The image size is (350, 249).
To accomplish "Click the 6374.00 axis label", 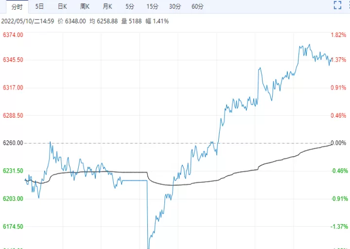I will point(13,35).
